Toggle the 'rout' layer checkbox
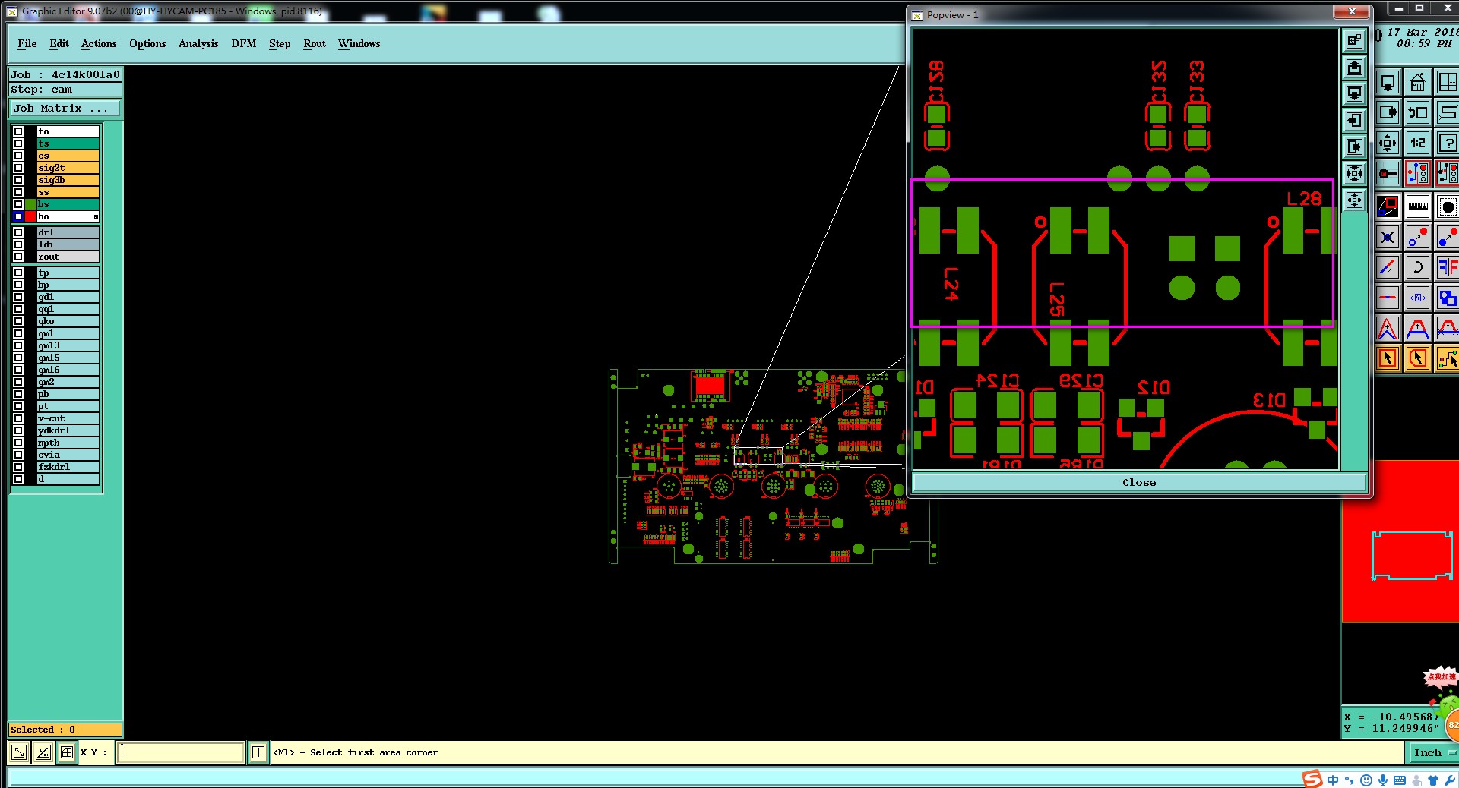 click(18, 257)
